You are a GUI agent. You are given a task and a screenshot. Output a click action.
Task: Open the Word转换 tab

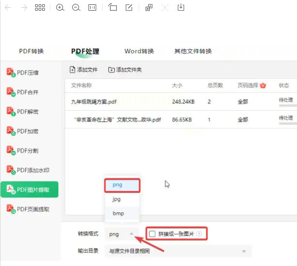139,51
